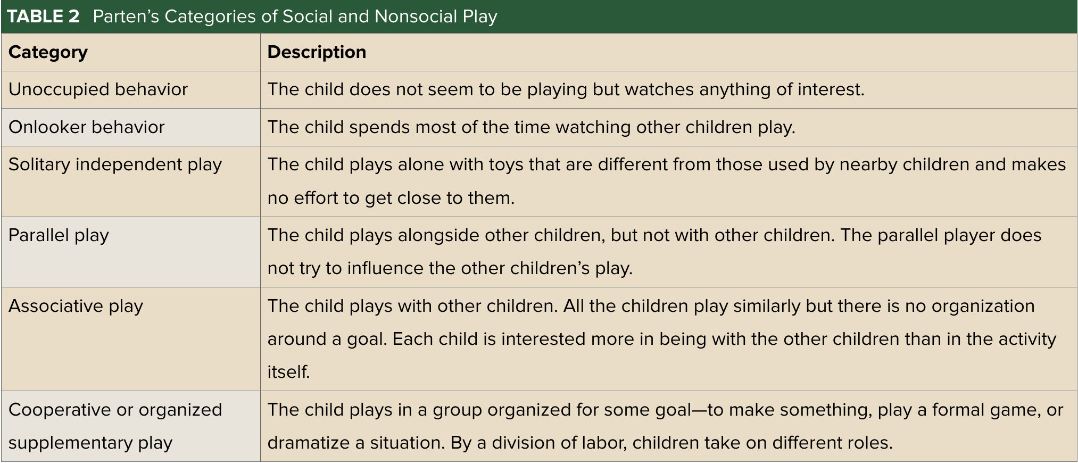Select the 'Category' column header
1078x463 pixels.
(48, 52)
